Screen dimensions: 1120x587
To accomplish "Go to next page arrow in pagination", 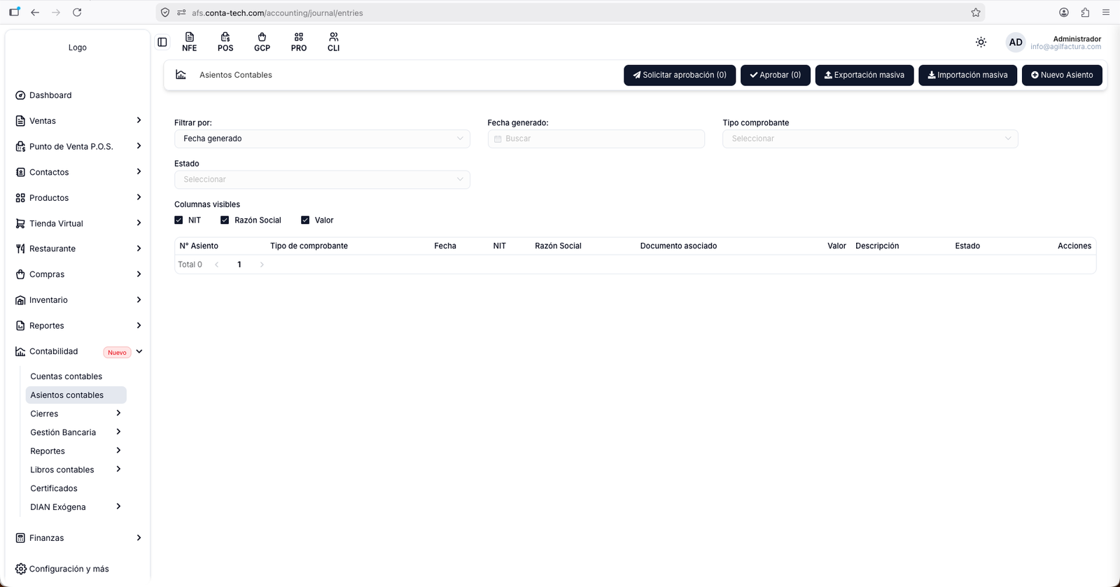I will click(x=262, y=264).
